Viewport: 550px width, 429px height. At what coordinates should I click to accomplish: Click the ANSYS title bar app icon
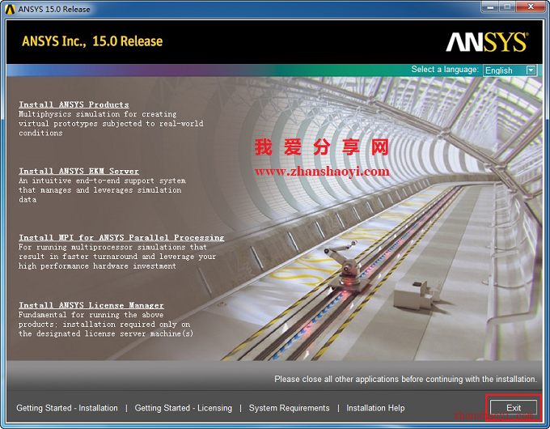pos(10,9)
